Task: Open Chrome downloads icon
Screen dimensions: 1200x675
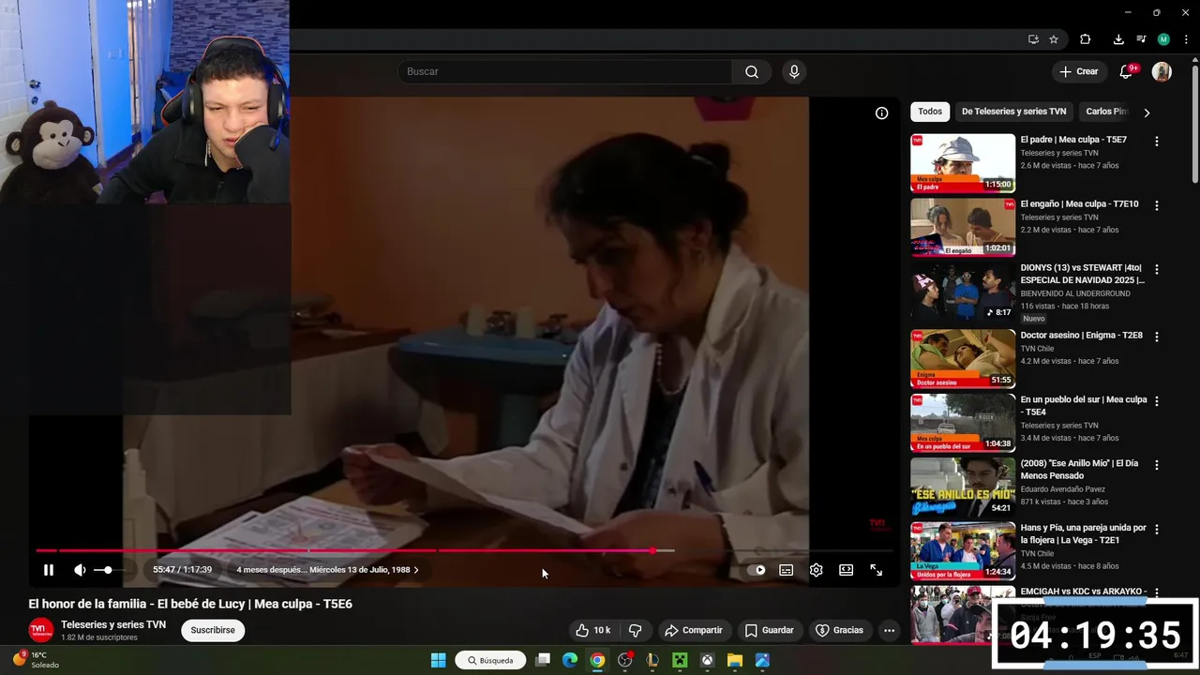Action: coord(1118,39)
